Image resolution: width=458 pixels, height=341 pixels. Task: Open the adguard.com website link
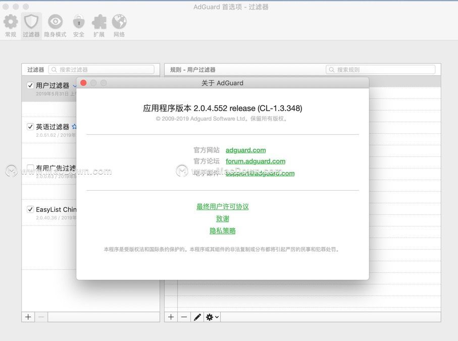[245, 150]
